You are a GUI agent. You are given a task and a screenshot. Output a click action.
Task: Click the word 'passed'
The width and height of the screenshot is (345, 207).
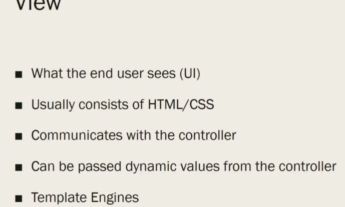point(100,167)
